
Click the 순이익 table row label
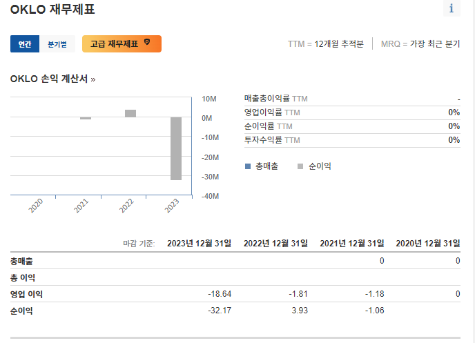coord(21,311)
